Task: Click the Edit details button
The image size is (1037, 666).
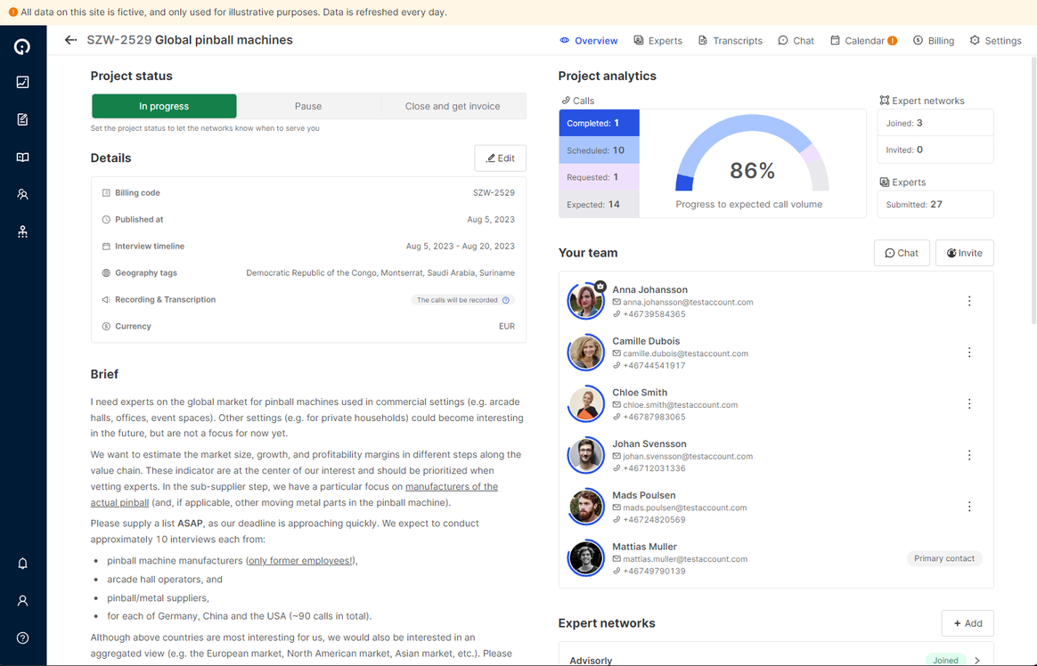Action: [500, 158]
